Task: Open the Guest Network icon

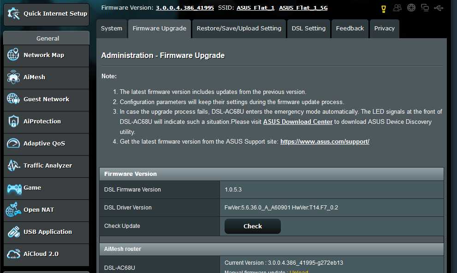Action: point(13,99)
